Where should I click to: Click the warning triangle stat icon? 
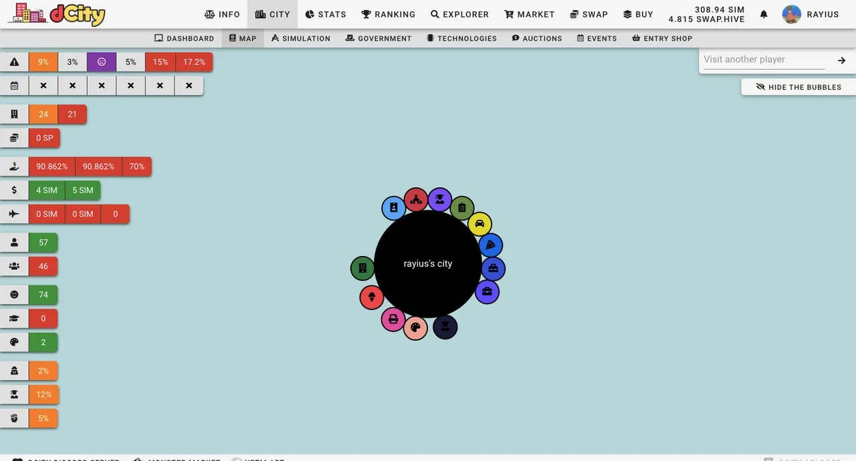coord(14,62)
